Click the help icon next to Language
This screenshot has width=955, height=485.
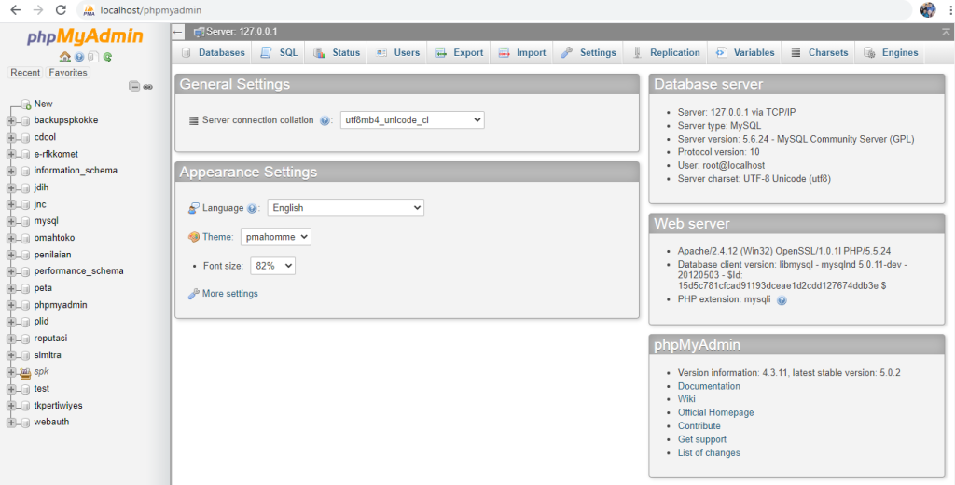[253, 208]
